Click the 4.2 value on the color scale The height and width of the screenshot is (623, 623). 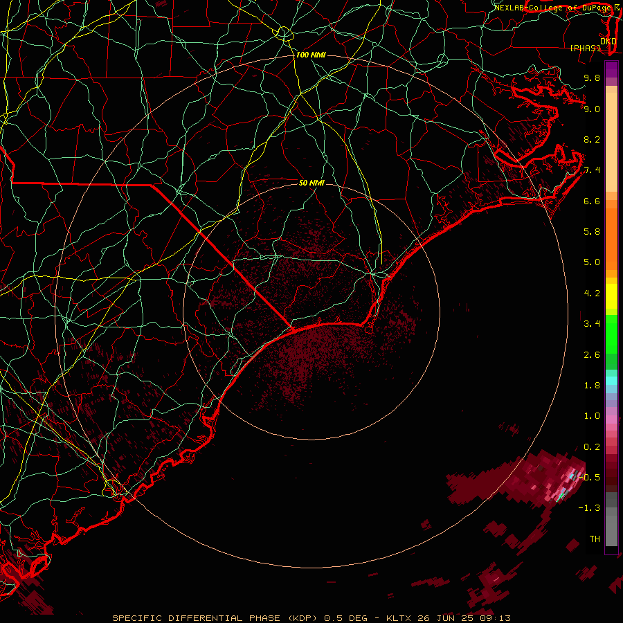coord(592,294)
